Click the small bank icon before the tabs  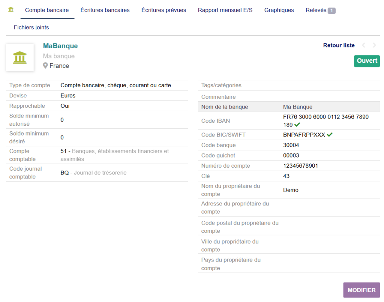click(11, 10)
